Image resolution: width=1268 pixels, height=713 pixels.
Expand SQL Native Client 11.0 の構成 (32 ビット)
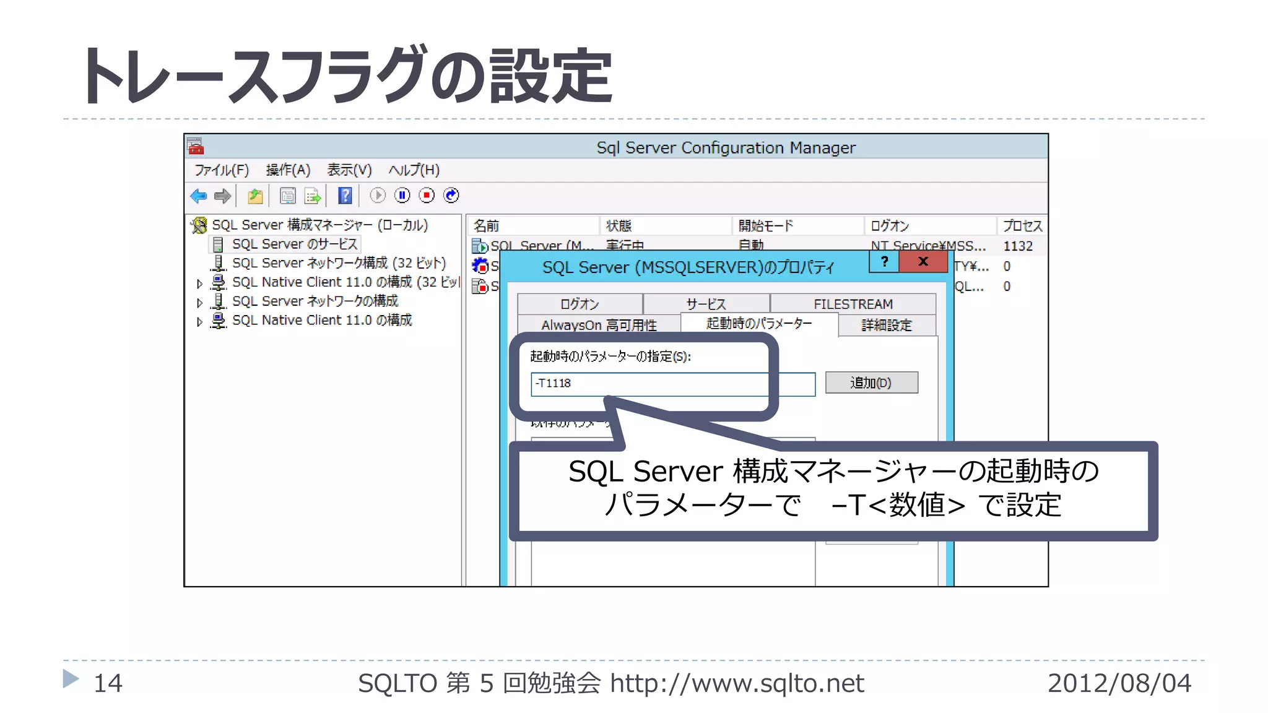tap(199, 283)
